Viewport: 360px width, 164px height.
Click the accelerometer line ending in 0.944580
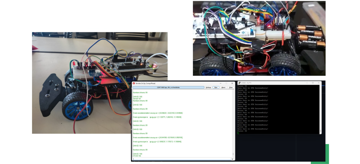coord(157,113)
